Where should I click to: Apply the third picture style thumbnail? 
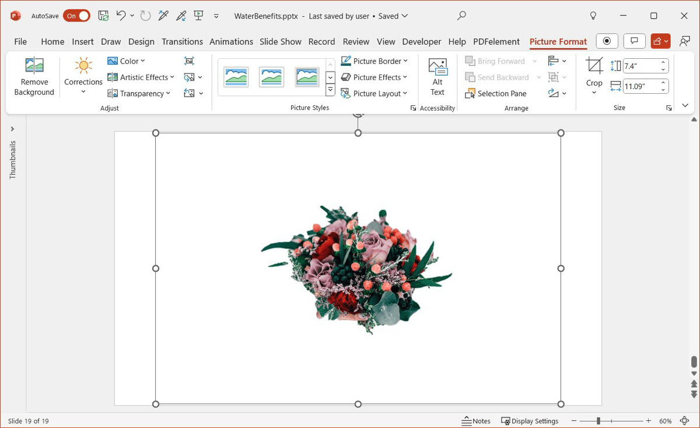coord(307,77)
